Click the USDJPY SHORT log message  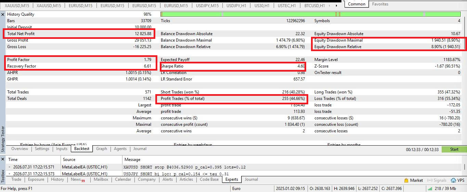(176, 174)
